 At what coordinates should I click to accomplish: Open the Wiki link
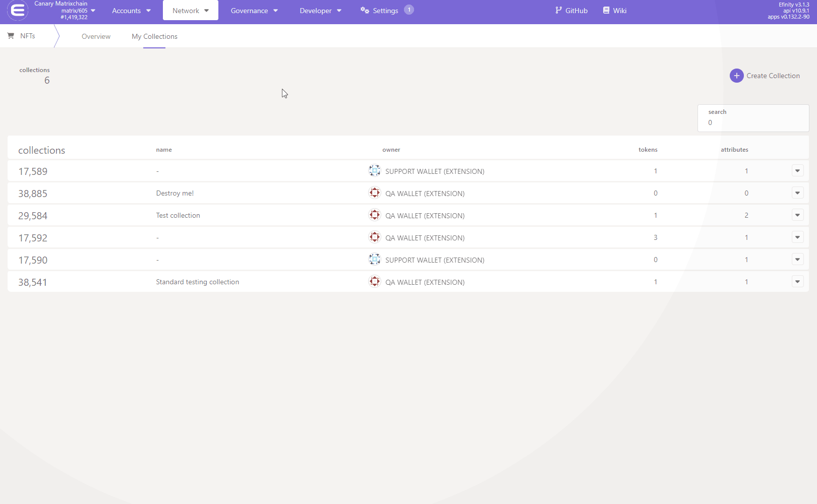click(615, 11)
